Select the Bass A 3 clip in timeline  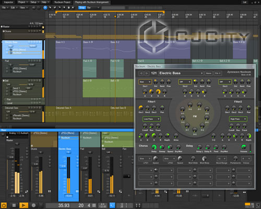click(68, 50)
